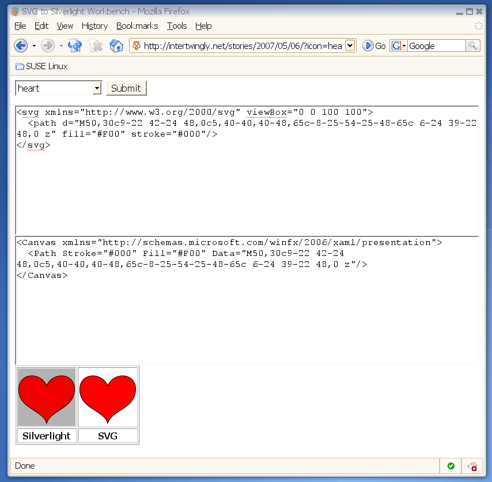Screen dimensions: 492x482
Task: Open the Google search engine chooser icon
Action: [399, 46]
